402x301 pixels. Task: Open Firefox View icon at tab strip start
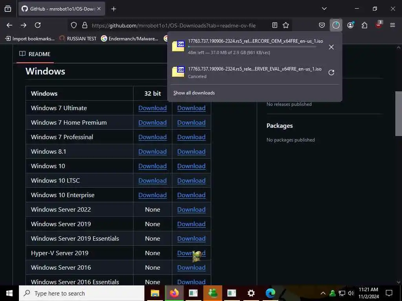[x=8, y=9]
